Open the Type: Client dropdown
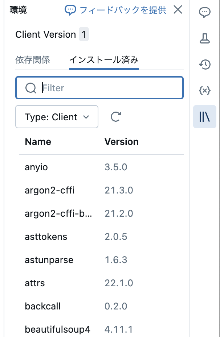This screenshot has height=337, width=220. pos(57,117)
